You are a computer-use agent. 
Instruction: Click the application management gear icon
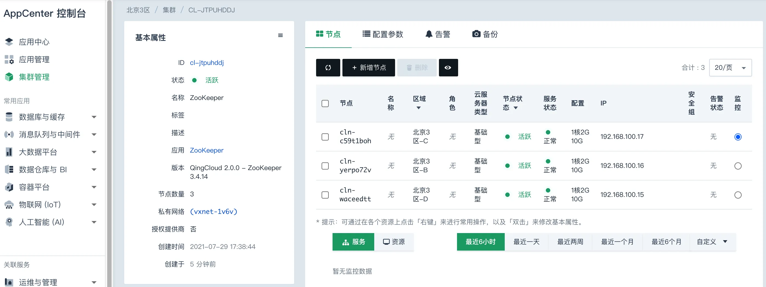click(x=9, y=59)
